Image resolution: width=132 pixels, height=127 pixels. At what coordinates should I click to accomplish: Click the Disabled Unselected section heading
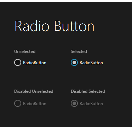[x=34, y=91]
